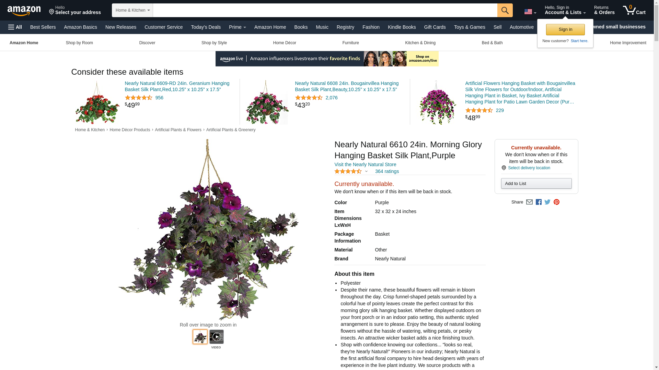659x370 pixels.
Task: Share the product on Twitter
Action: point(547,202)
